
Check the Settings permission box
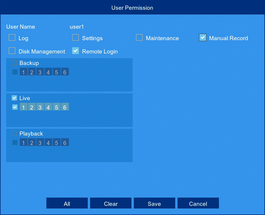tap(75, 38)
